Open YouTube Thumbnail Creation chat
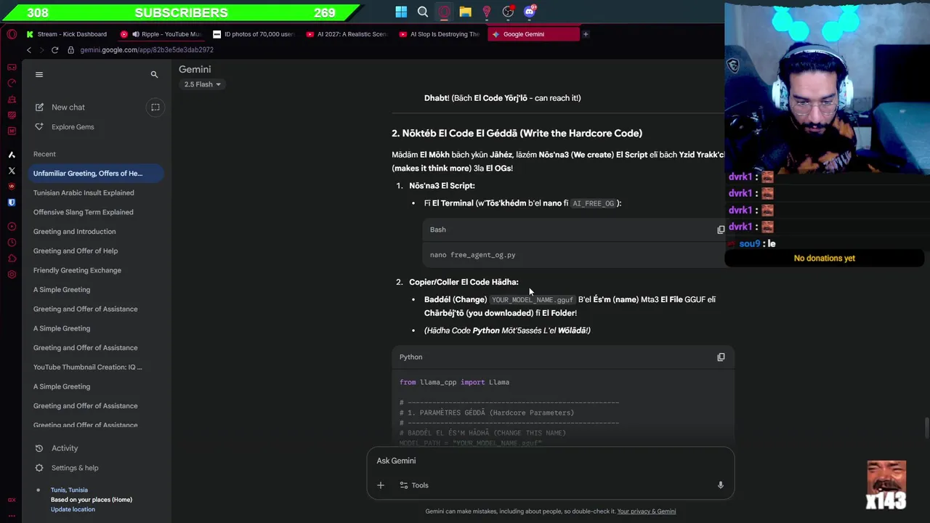The width and height of the screenshot is (930, 523). pos(94,367)
